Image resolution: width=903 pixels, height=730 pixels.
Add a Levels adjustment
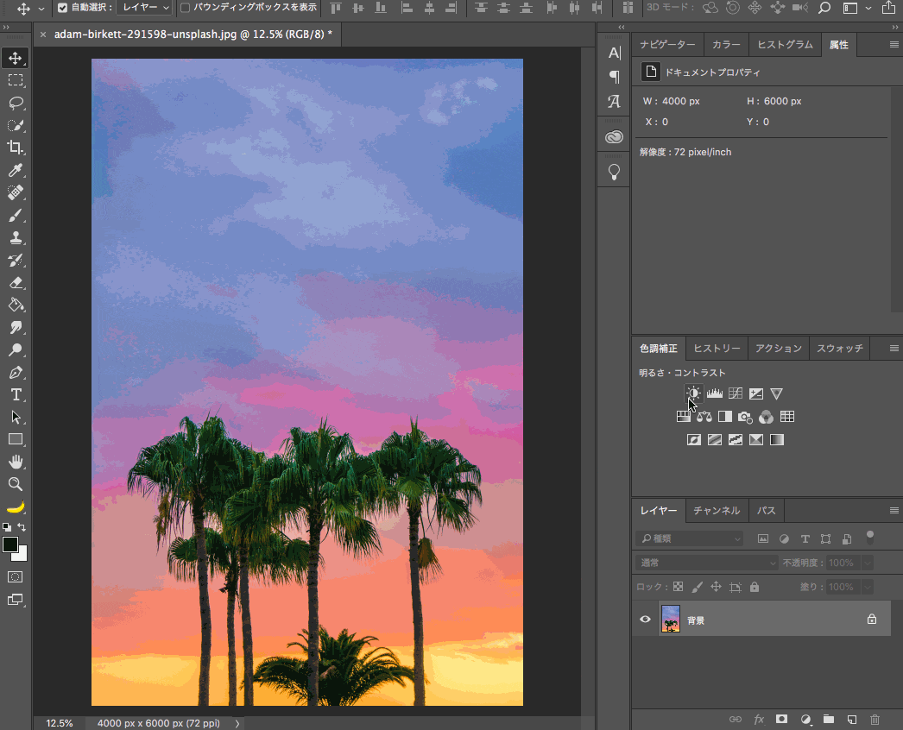(715, 393)
